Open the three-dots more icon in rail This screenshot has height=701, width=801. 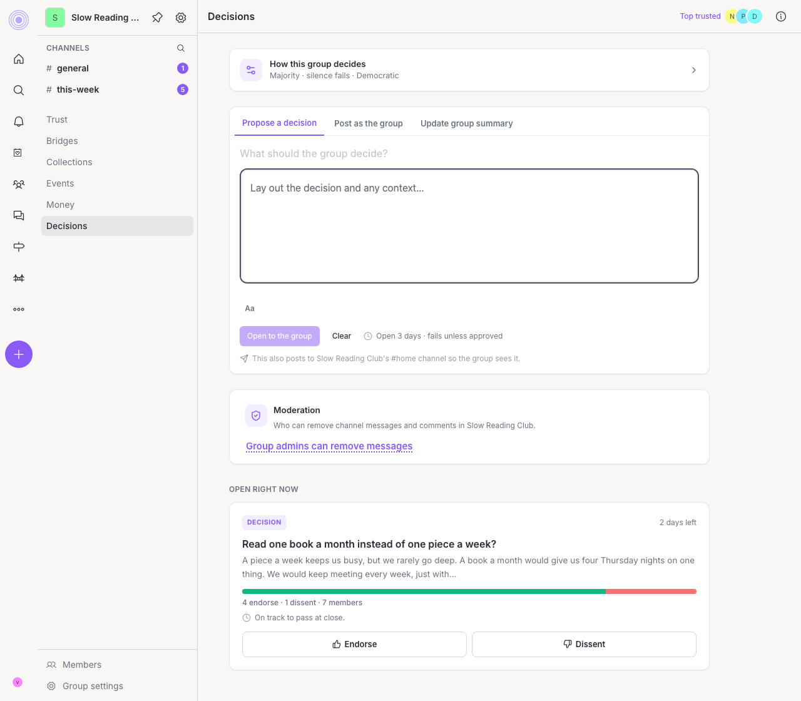pos(19,309)
